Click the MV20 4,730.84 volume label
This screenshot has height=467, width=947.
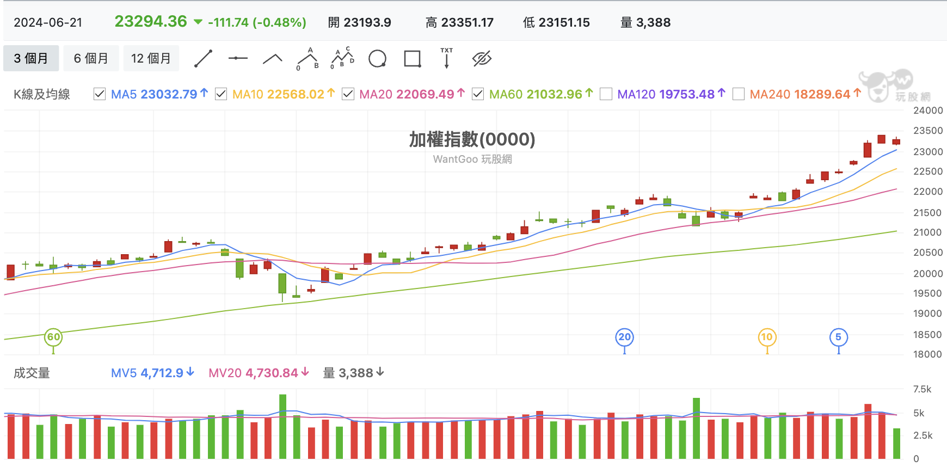click(x=259, y=373)
